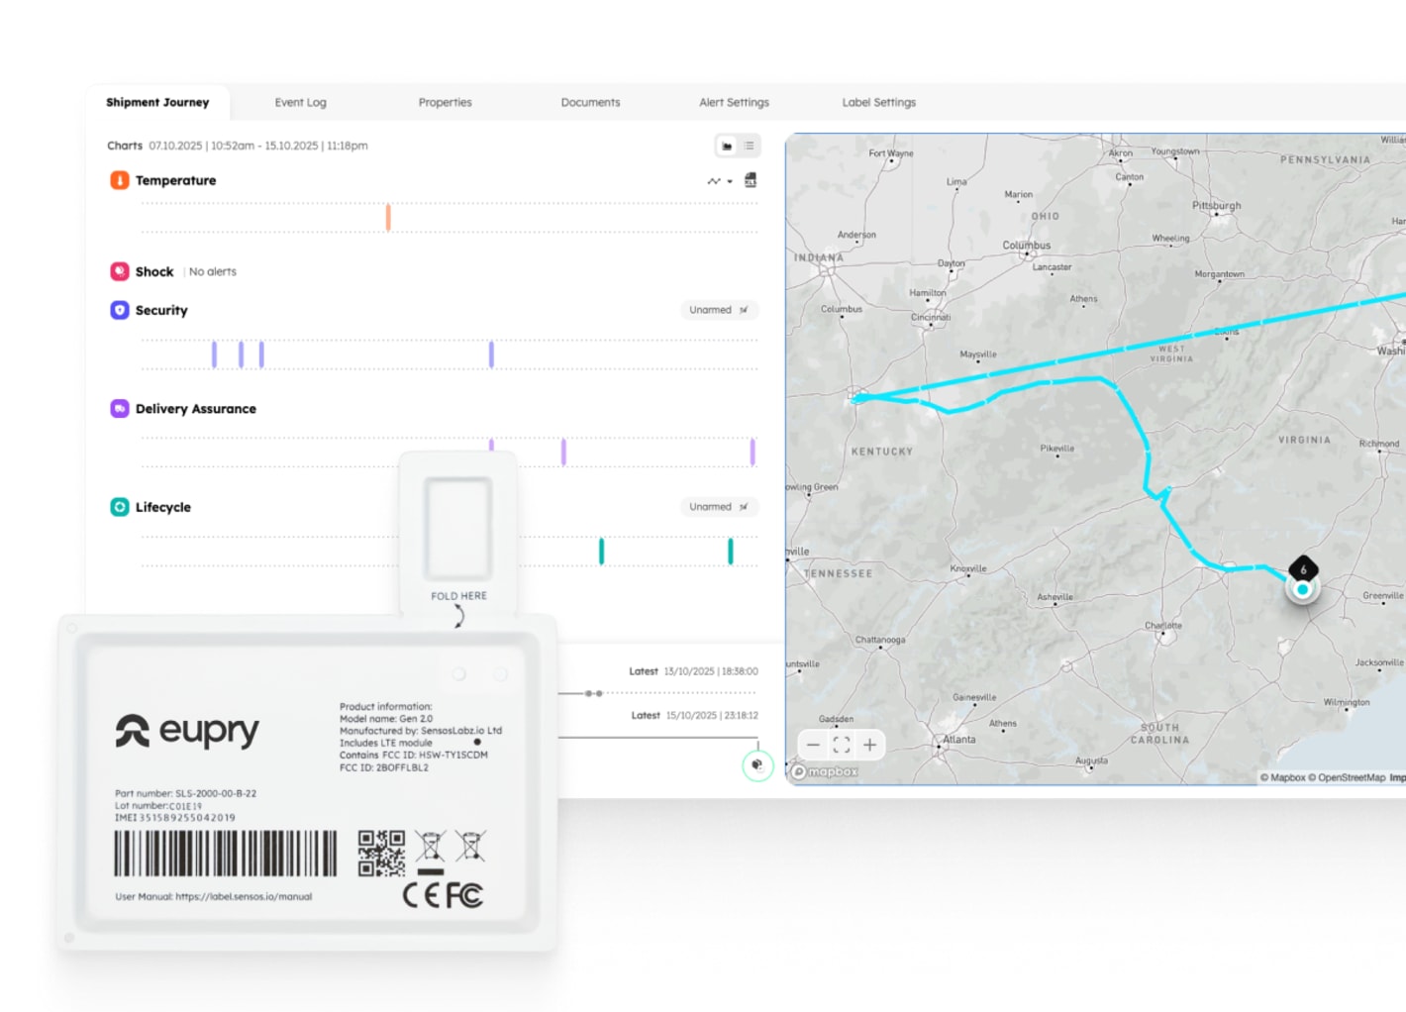Select the last Delivery Assurance marker

pos(753,453)
